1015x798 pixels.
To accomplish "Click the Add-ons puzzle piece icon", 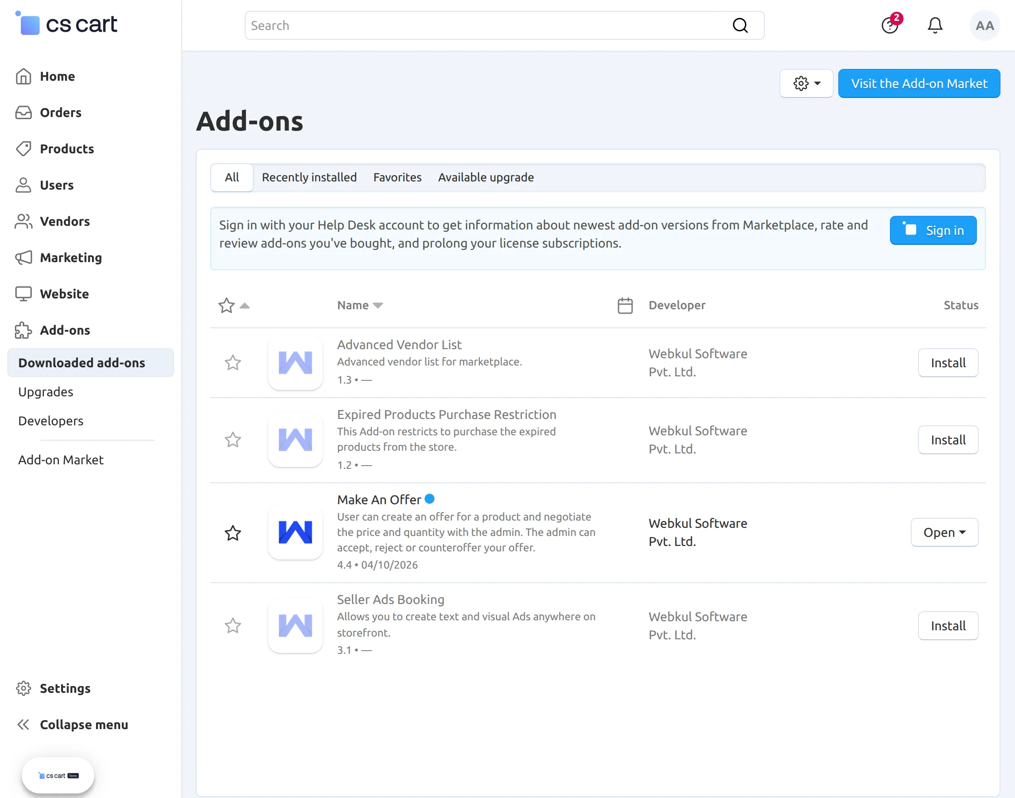I will click(24, 330).
